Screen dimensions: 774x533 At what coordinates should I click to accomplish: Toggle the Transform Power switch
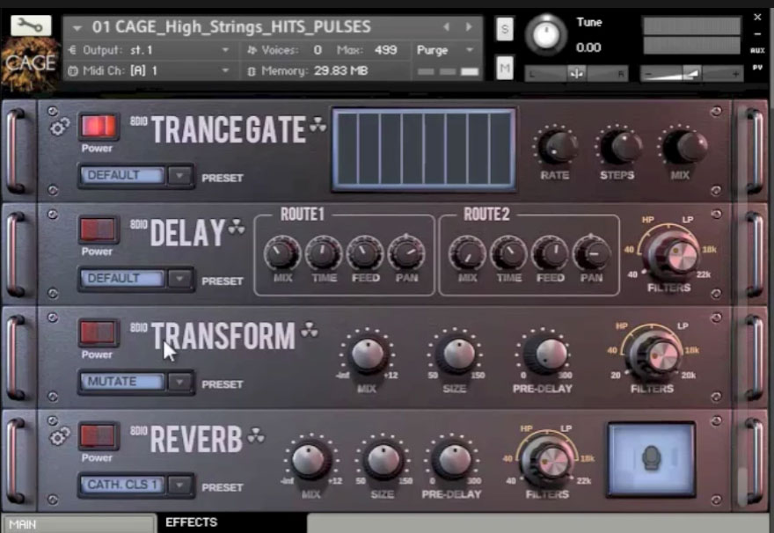[x=98, y=332]
